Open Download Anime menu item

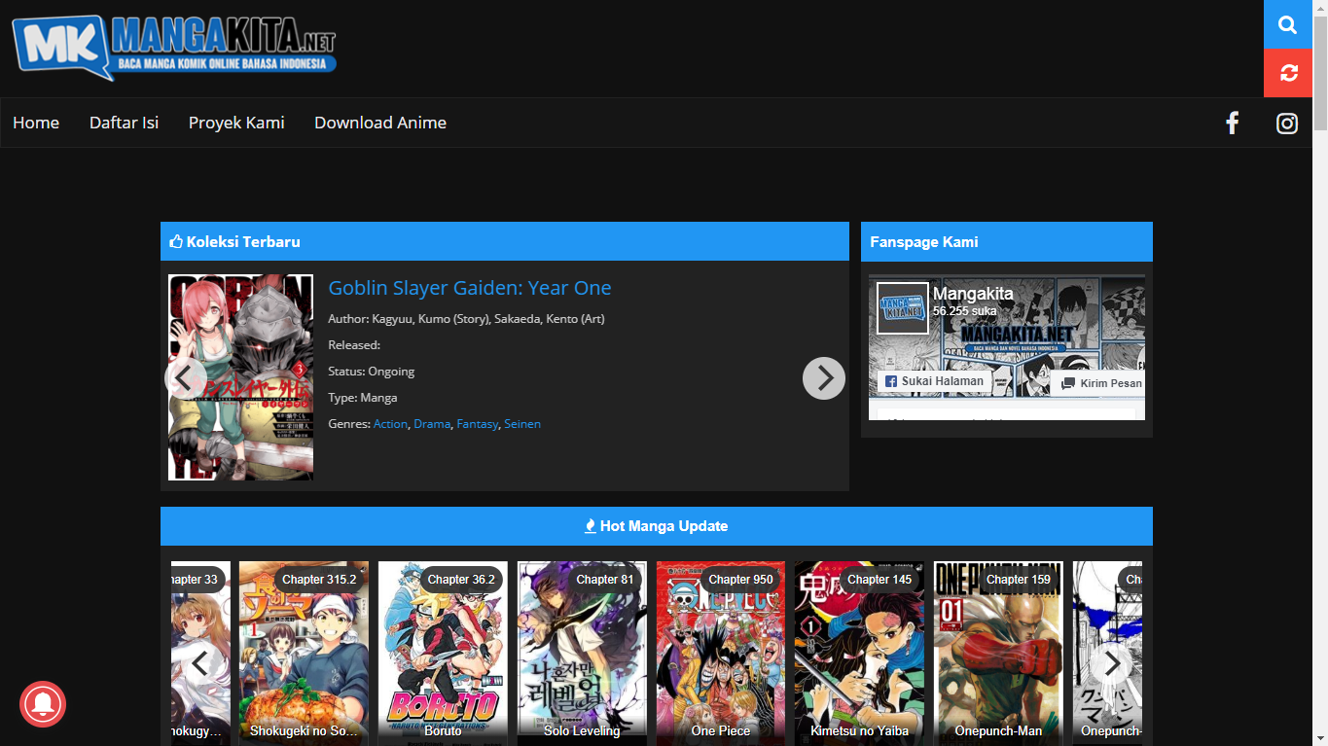click(380, 123)
